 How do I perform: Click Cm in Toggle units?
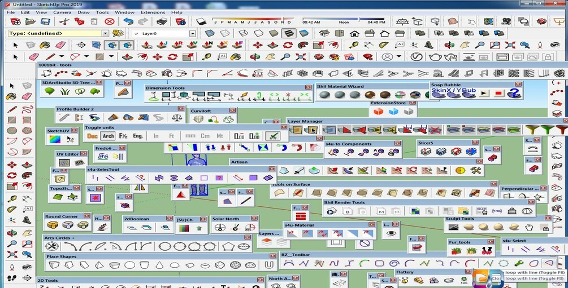click(205, 136)
